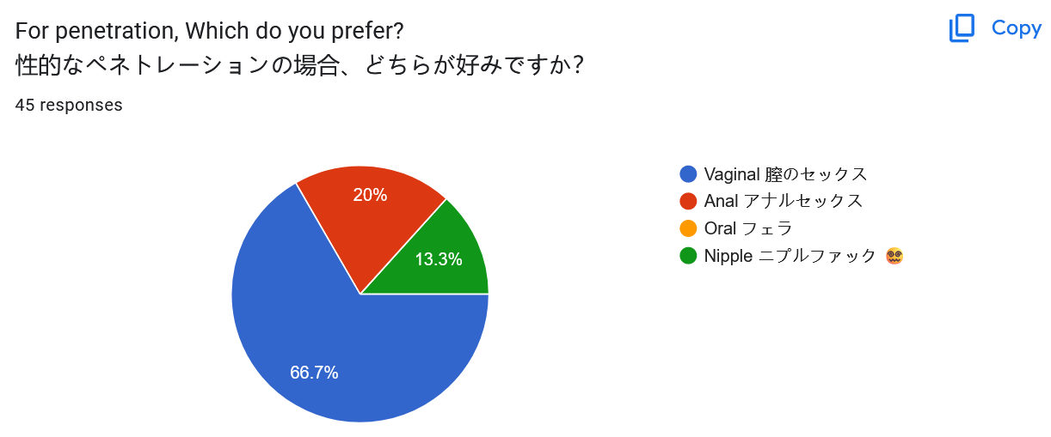Click the "Nipple" legend text entry
Screen dimensions: 1051x437
(790, 256)
